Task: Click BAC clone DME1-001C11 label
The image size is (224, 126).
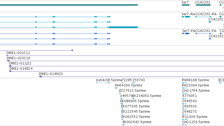Action: coord(18,53)
